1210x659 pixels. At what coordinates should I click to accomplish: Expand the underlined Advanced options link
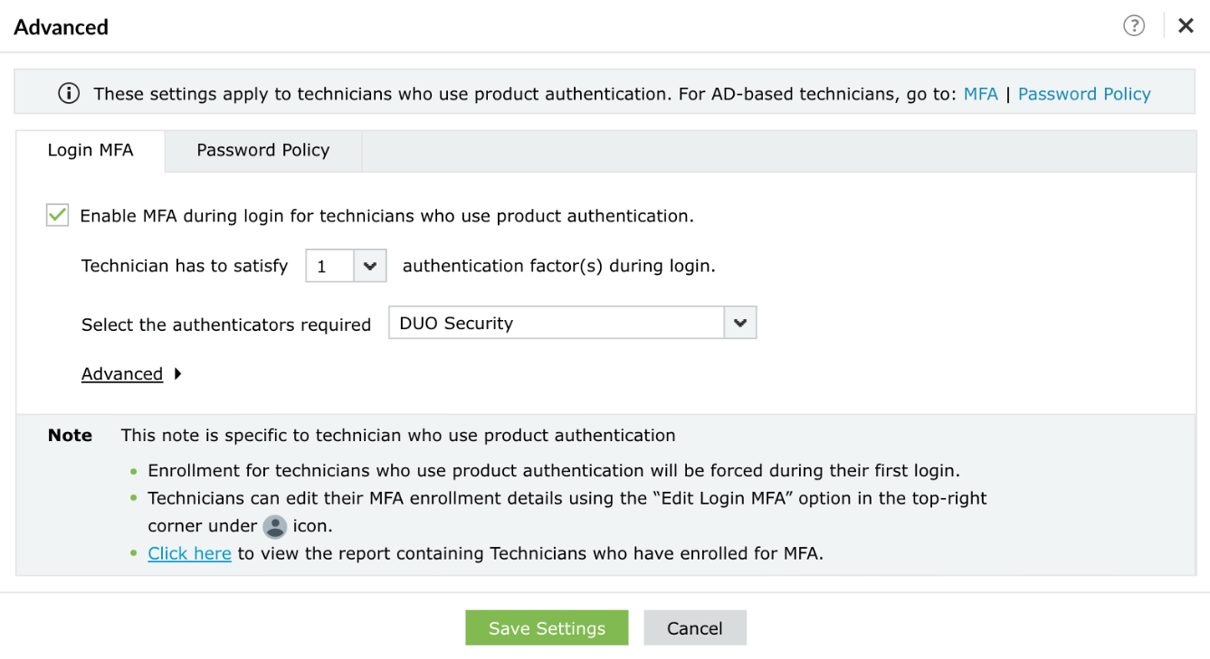click(x=122, y=374)
